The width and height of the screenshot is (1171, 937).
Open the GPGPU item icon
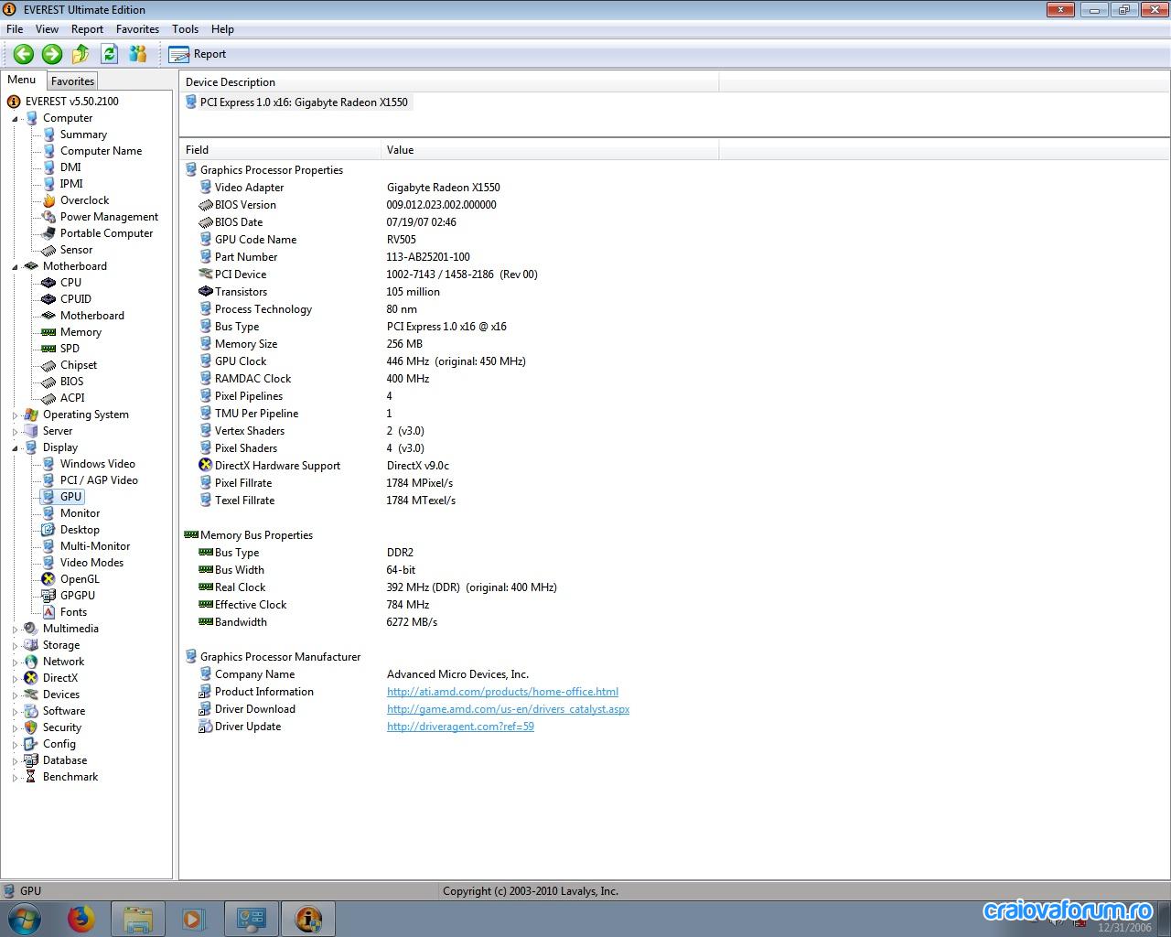49,596
